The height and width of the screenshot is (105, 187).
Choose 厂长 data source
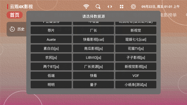click(x=93, y=30)
